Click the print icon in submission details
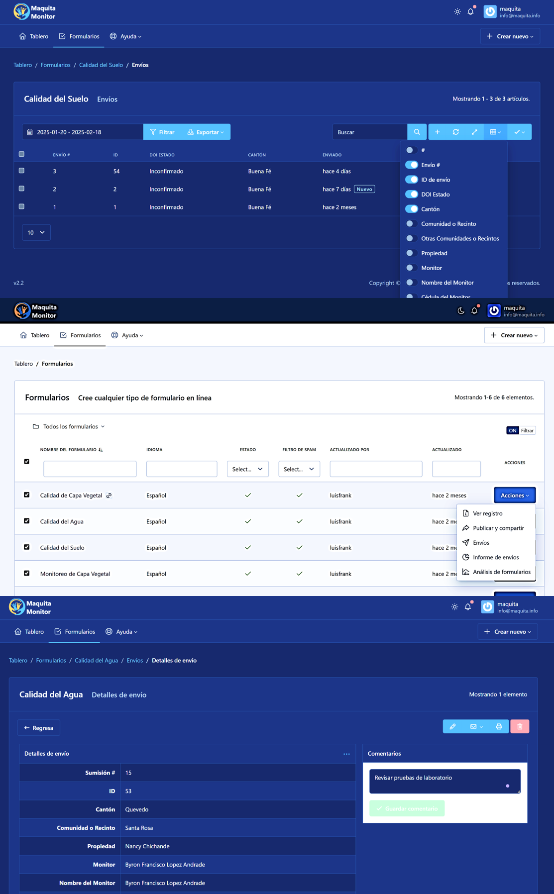Image resolution: width=554 pixels, height=894 pixels. [x=499, y=726]
